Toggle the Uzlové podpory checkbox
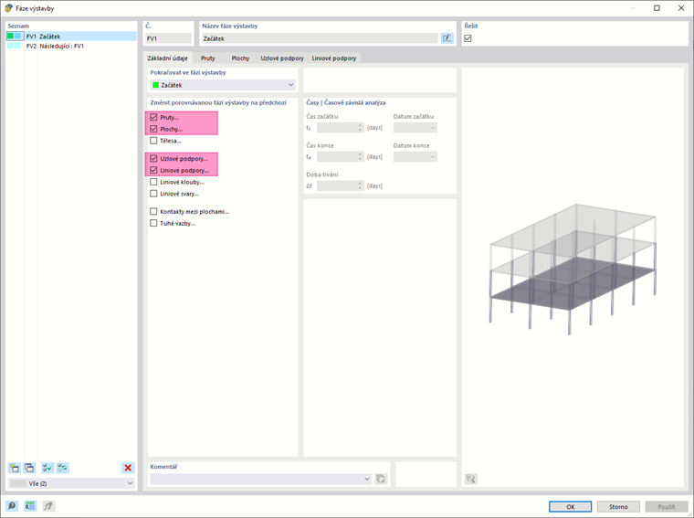 [x=153, y=158]
